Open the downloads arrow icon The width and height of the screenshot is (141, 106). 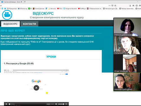(x=130, y=6)
